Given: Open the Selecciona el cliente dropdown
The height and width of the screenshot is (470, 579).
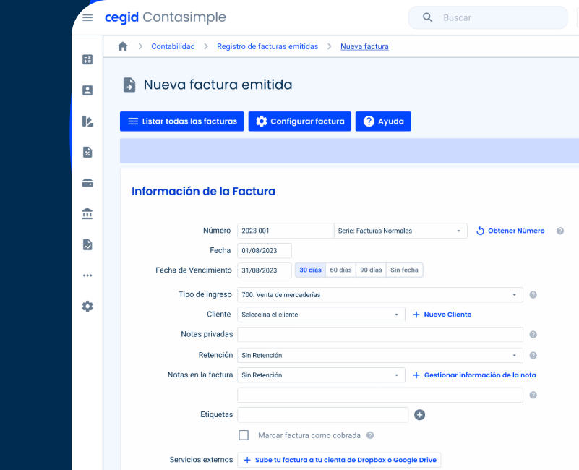Looking at the screenshot, I should click(321, 315).
